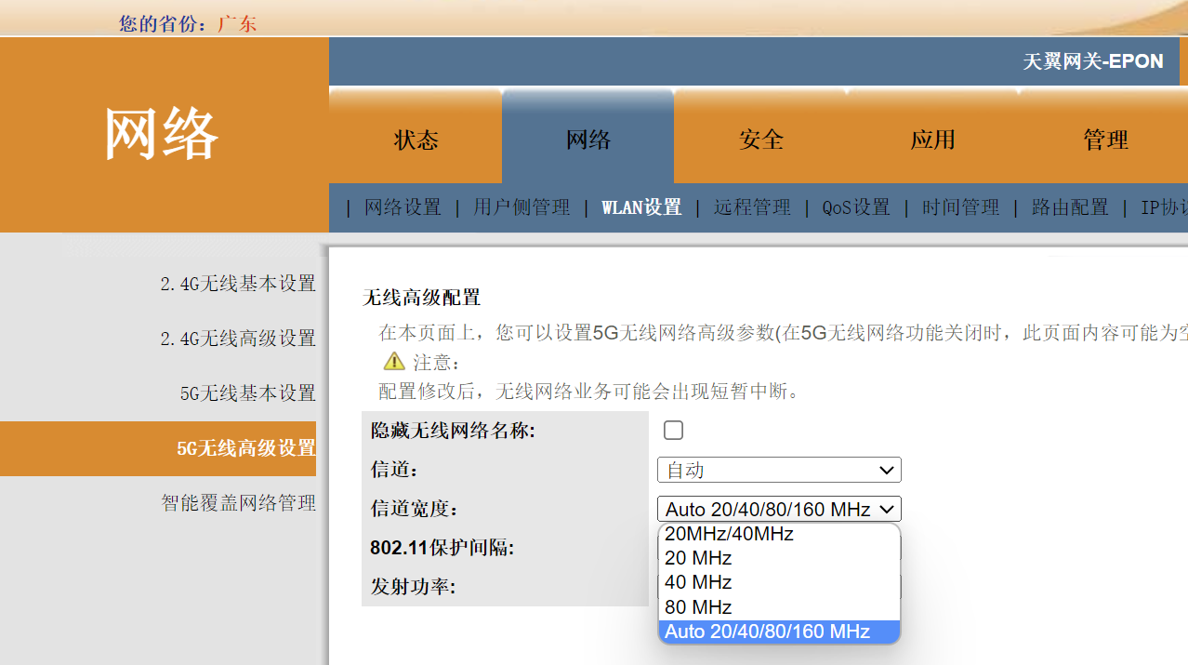Switch to the 安全 tab
This screenshot has height=665, width=1188.
(x=761, y=140)
